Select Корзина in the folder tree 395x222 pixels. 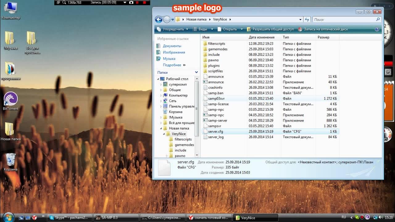coord(176,112)
